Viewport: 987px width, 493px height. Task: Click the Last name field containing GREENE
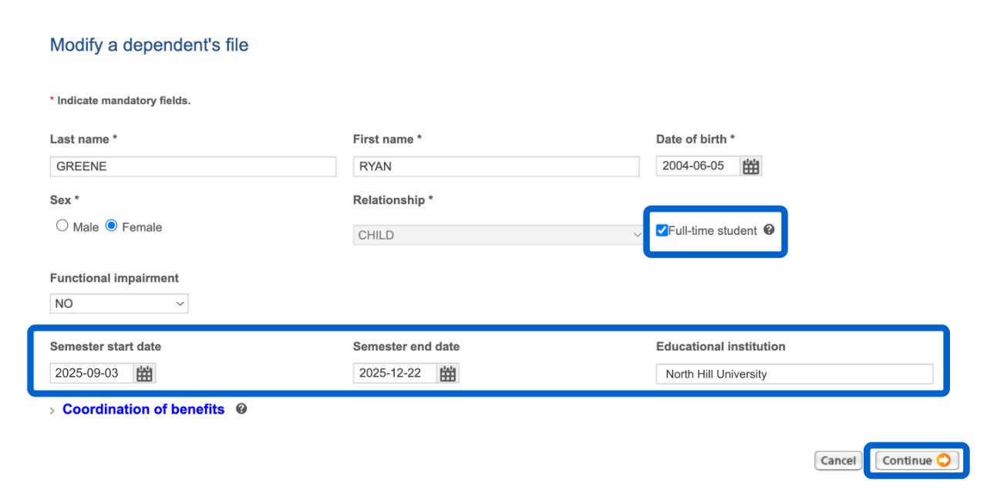[x=193, y=166]
